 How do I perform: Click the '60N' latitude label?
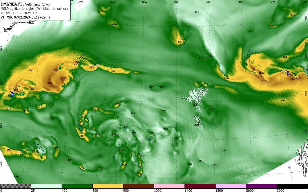(1, 164)
